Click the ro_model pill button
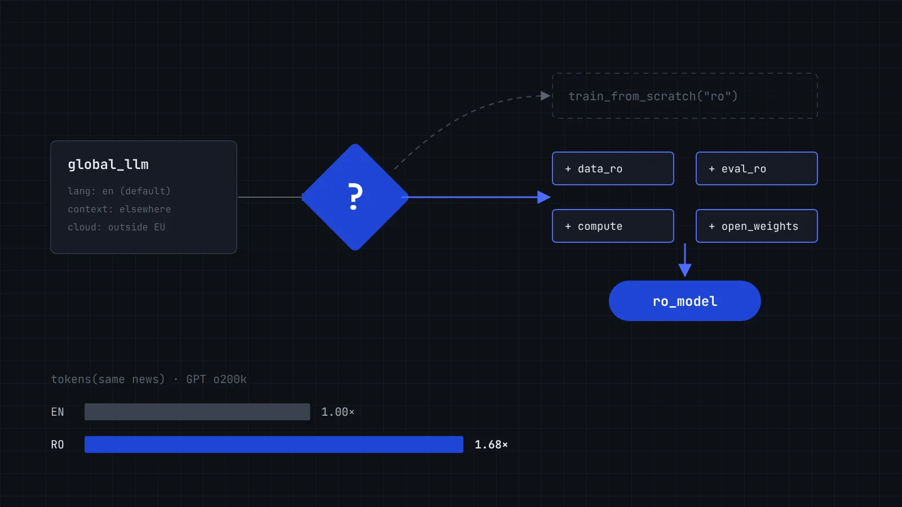Viewport: 902px width, 507px height. (685, 301)
